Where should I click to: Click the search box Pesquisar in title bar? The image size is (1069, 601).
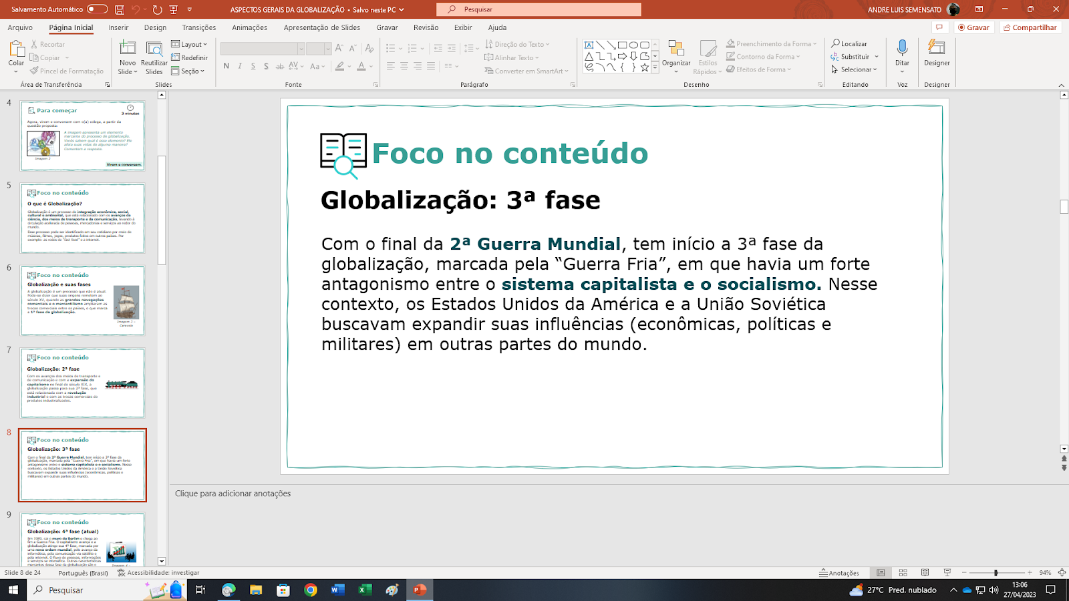[539, 9]
